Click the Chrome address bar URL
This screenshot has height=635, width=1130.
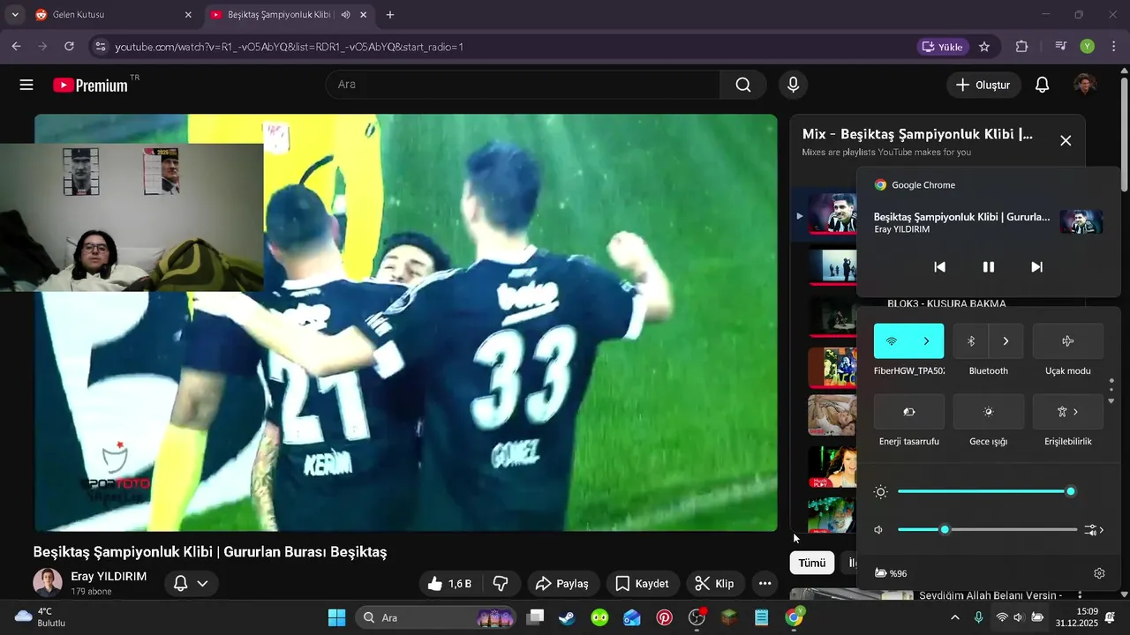pos(289,47)
